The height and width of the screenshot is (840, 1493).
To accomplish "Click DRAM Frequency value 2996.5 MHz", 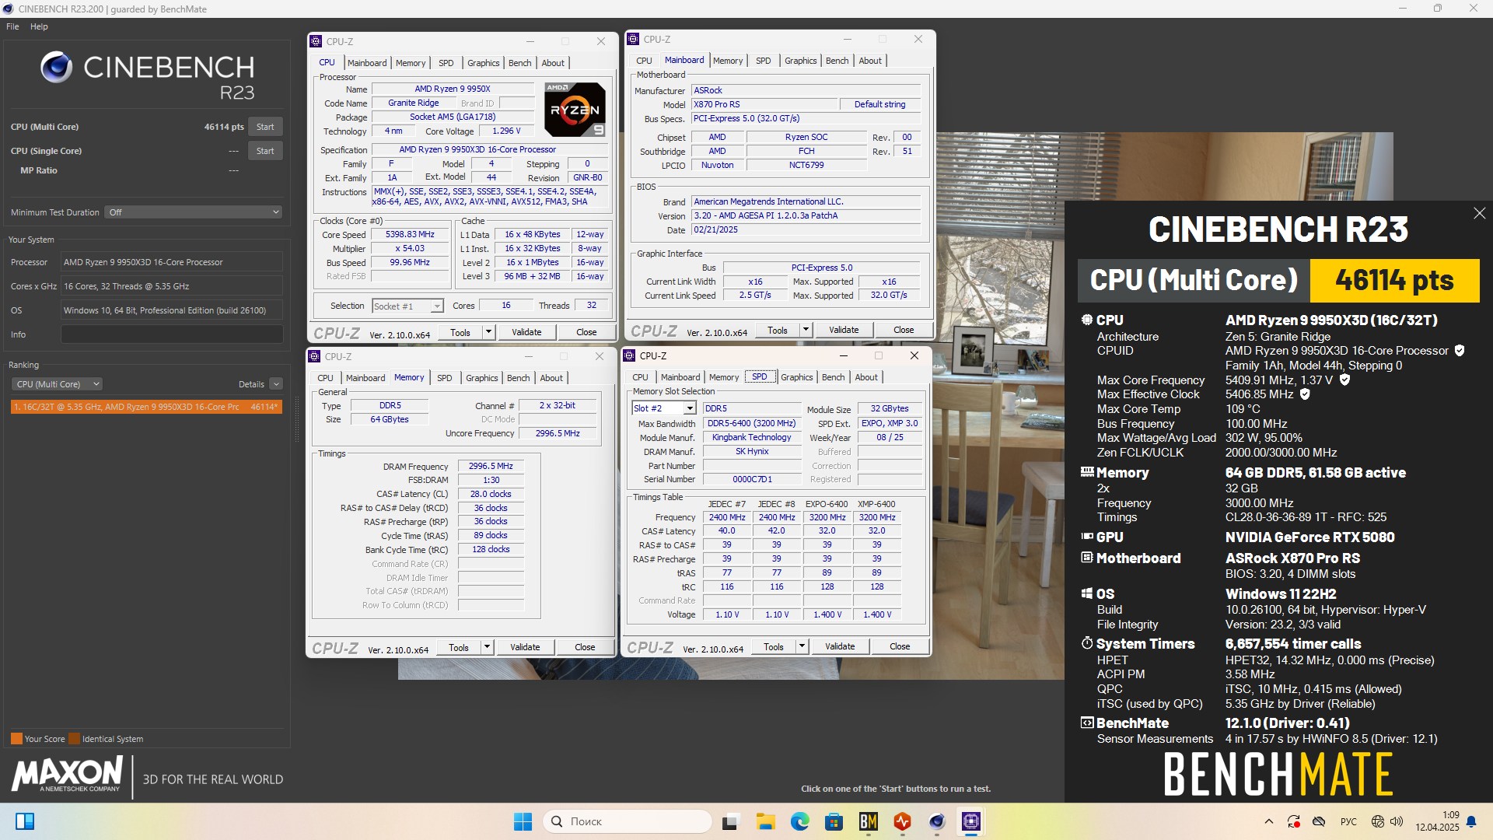I will (x=491, y=466).
